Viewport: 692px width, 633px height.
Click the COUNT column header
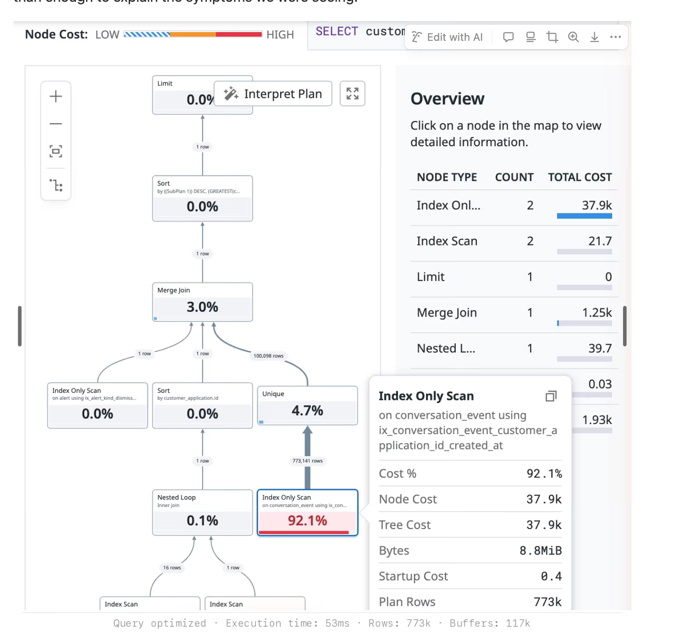click(x=514, y=177)
